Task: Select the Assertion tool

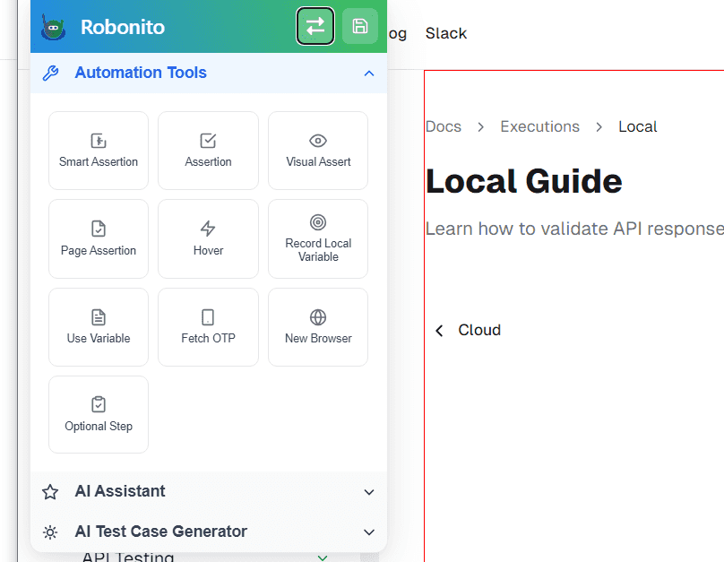Action: pos(208,150)
